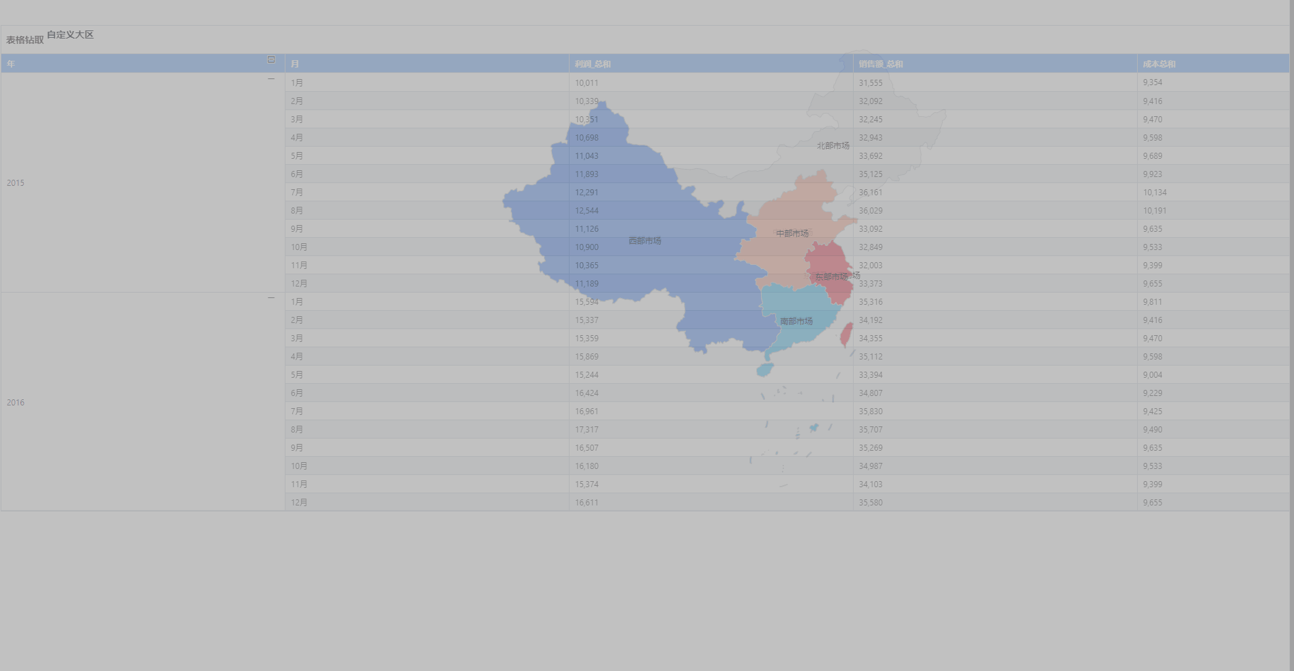Click the 表格钻取 title label
This screenshot has width=1294, height=671.
point(25,40)
